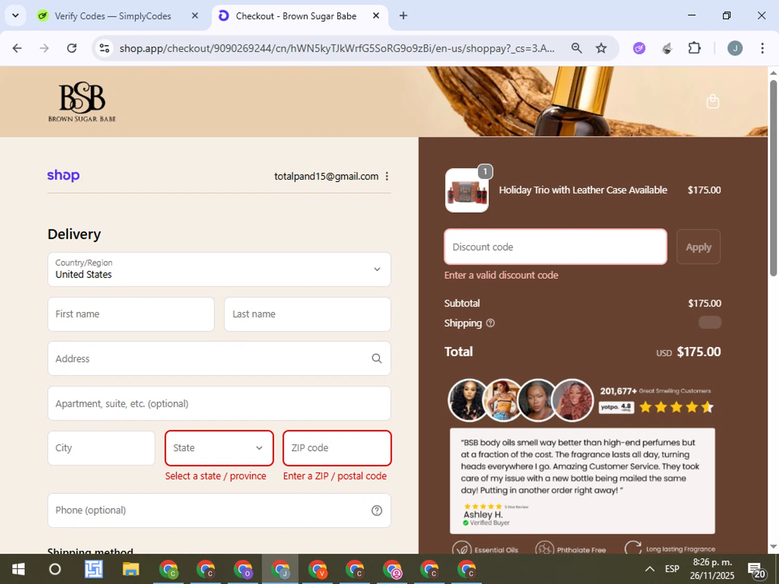779x584 pixels.
Task: Open the purple extension icon
Action: 639,48
